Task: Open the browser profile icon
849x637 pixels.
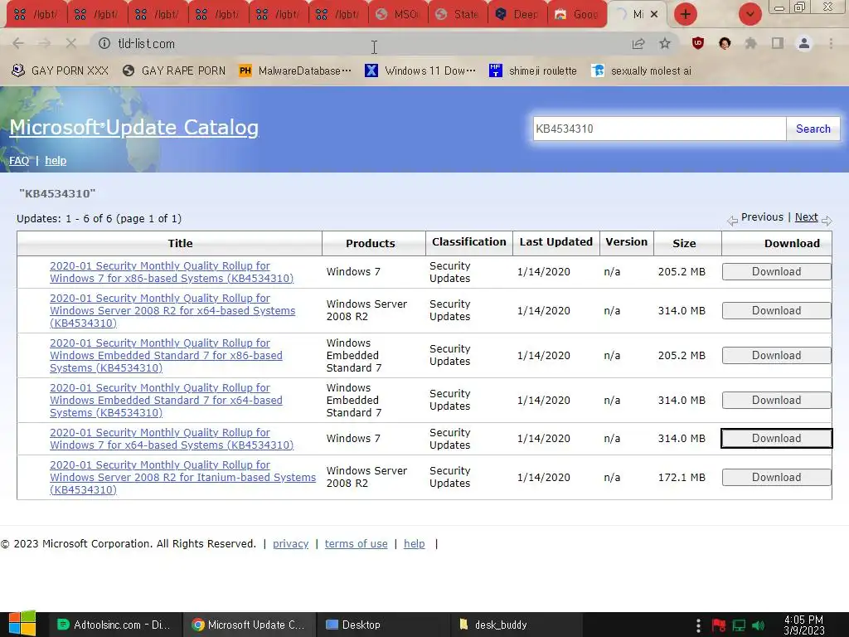Action: pyautogui.click(x=804, y=43)
